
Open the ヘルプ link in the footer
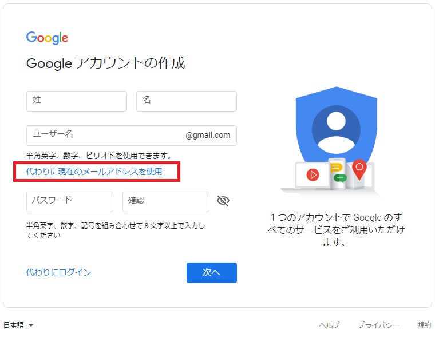[x=329, y=325]
